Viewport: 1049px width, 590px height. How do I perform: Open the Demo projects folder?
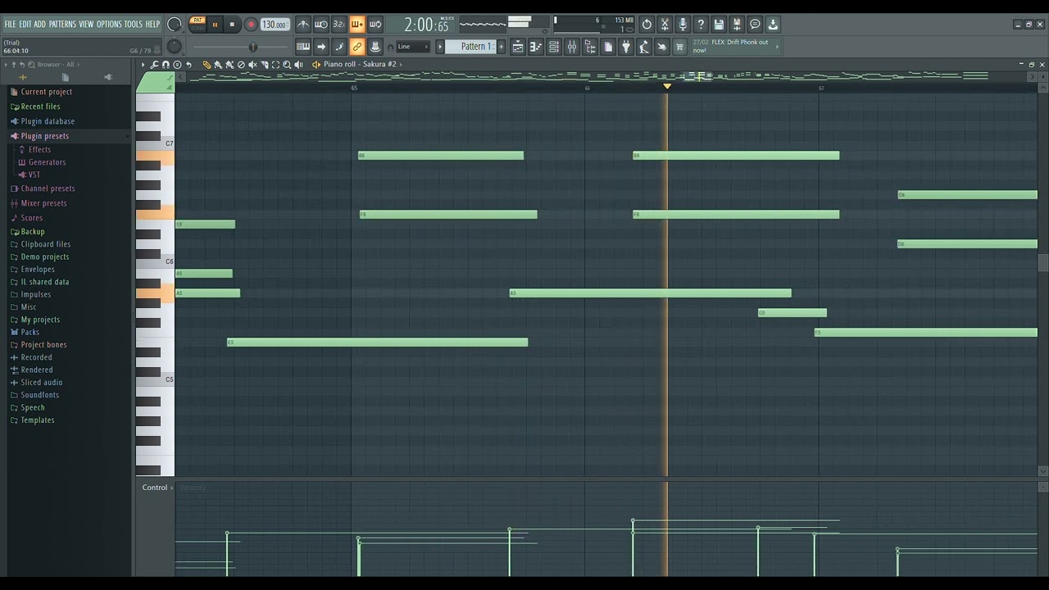click(x=44, y=256)
